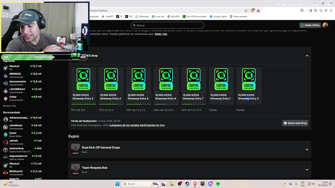Viewport: 335px width, 188px height.
Task: Click Rust Kick Off General Drops game icon
Action: (75, 149)
